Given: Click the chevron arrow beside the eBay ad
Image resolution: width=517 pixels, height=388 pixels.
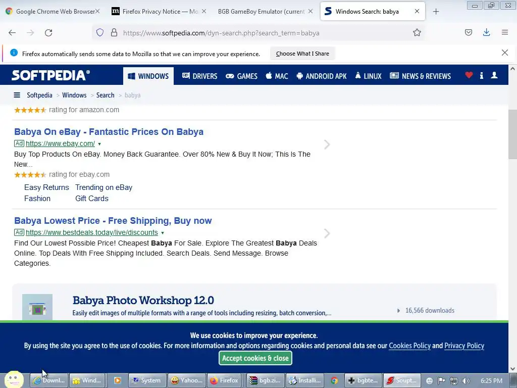Looking at the screenshot, I should (327, 144).
